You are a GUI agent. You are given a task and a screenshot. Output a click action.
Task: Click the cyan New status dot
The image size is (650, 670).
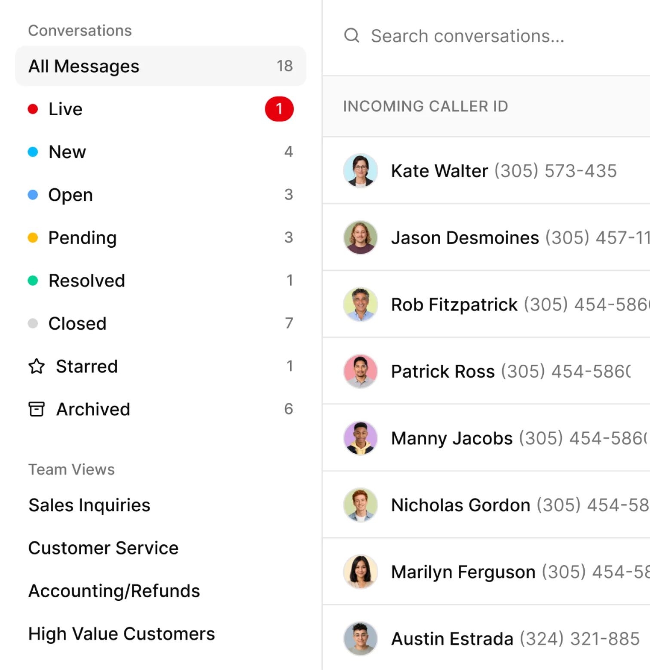[x=33, y=152]
